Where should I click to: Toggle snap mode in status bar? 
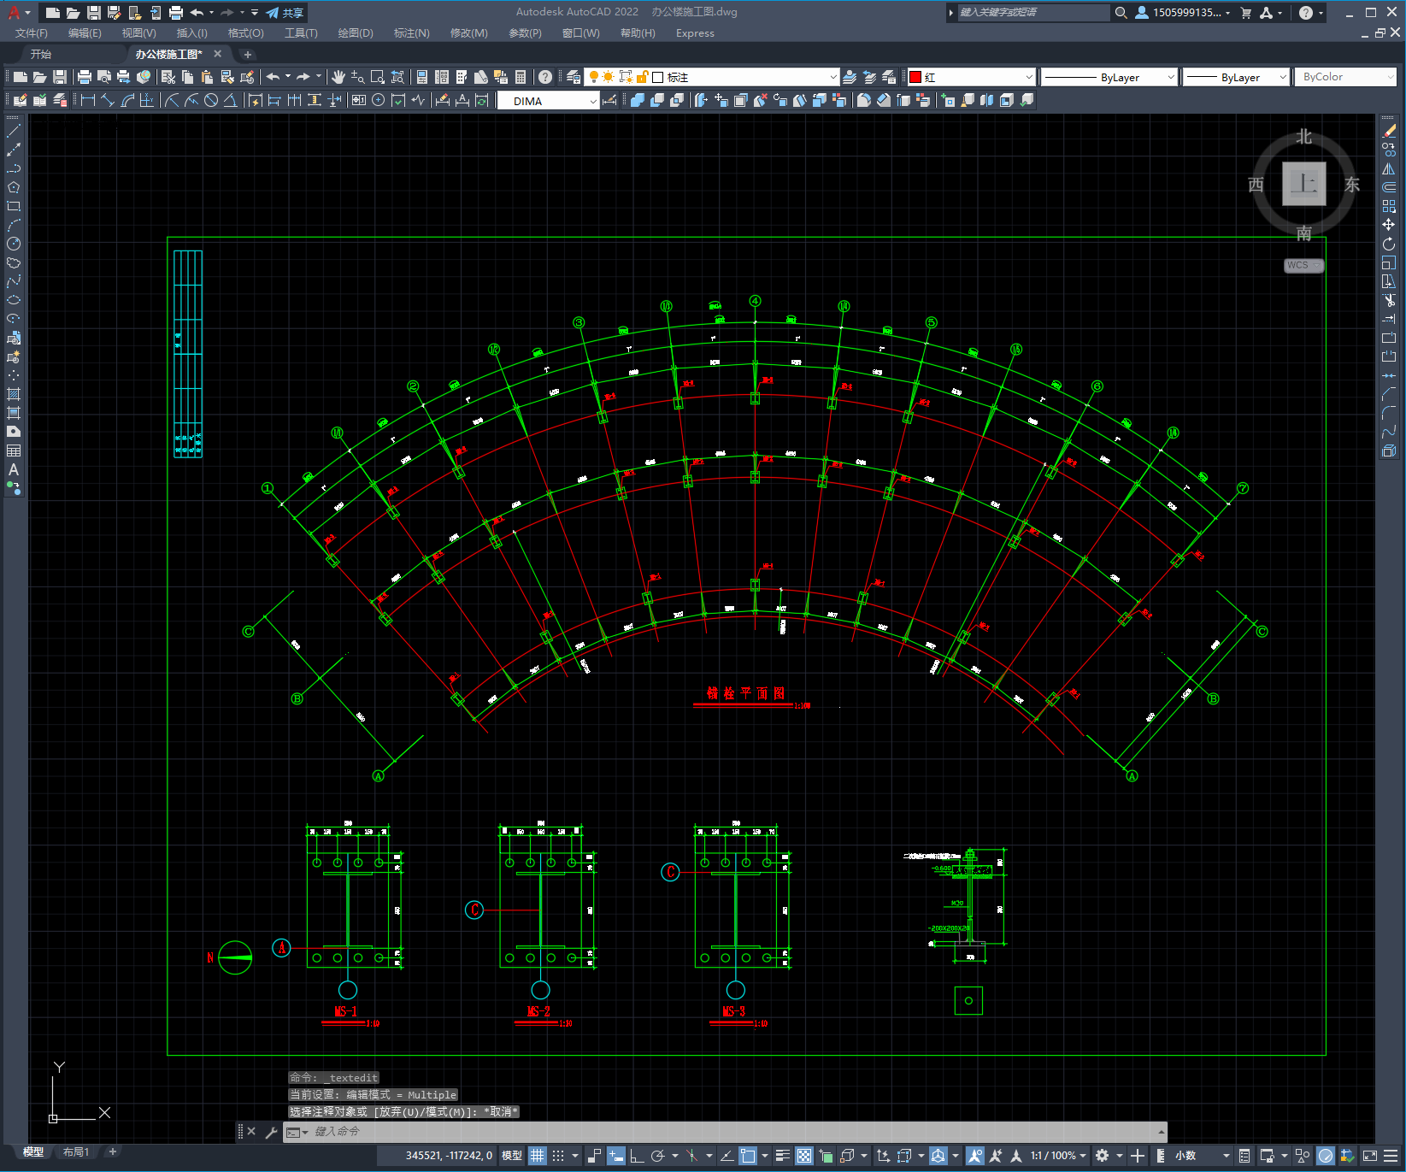558,1156
